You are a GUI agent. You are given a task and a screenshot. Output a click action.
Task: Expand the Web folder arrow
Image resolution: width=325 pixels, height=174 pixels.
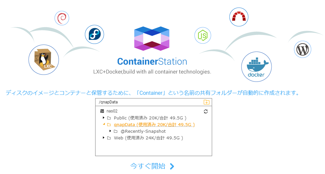(104, 138)
